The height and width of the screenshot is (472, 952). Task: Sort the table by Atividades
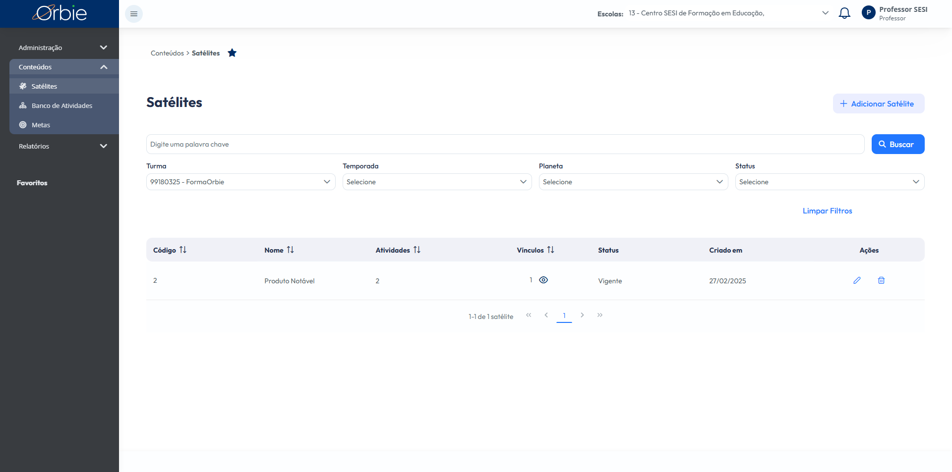pos(417,250)
